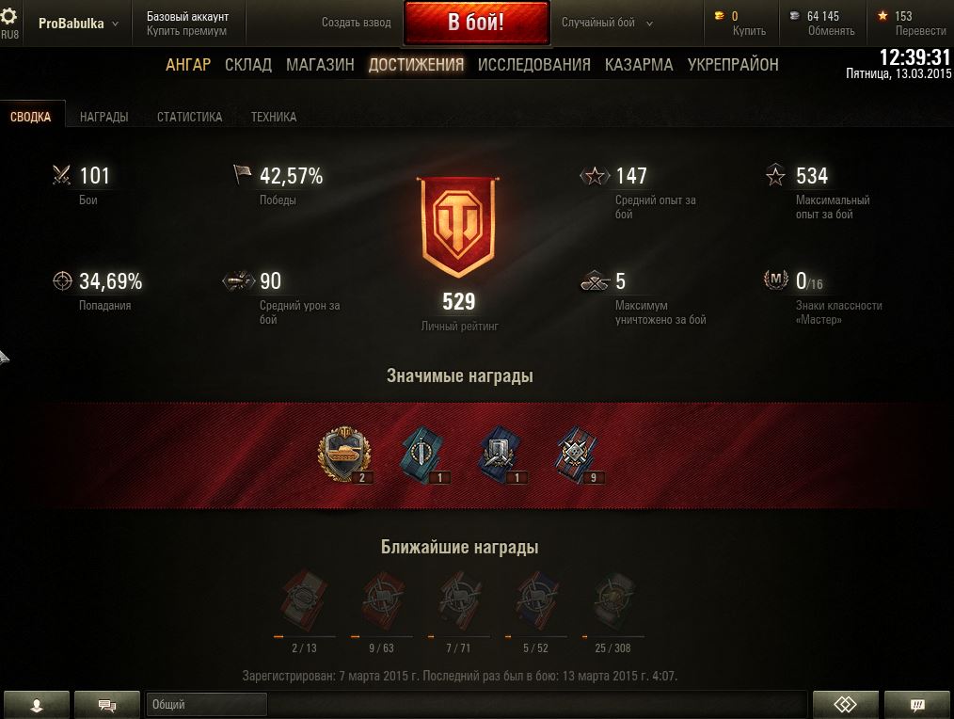Click the contacts person icon in bottom bar
The height and width of the screenshot is (719, 954).
[37, 705]
